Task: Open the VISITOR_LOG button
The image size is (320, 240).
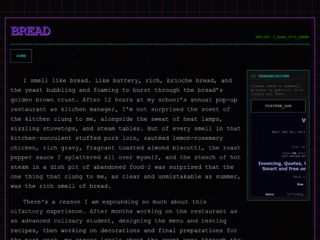Action: [x=278, y=106]
